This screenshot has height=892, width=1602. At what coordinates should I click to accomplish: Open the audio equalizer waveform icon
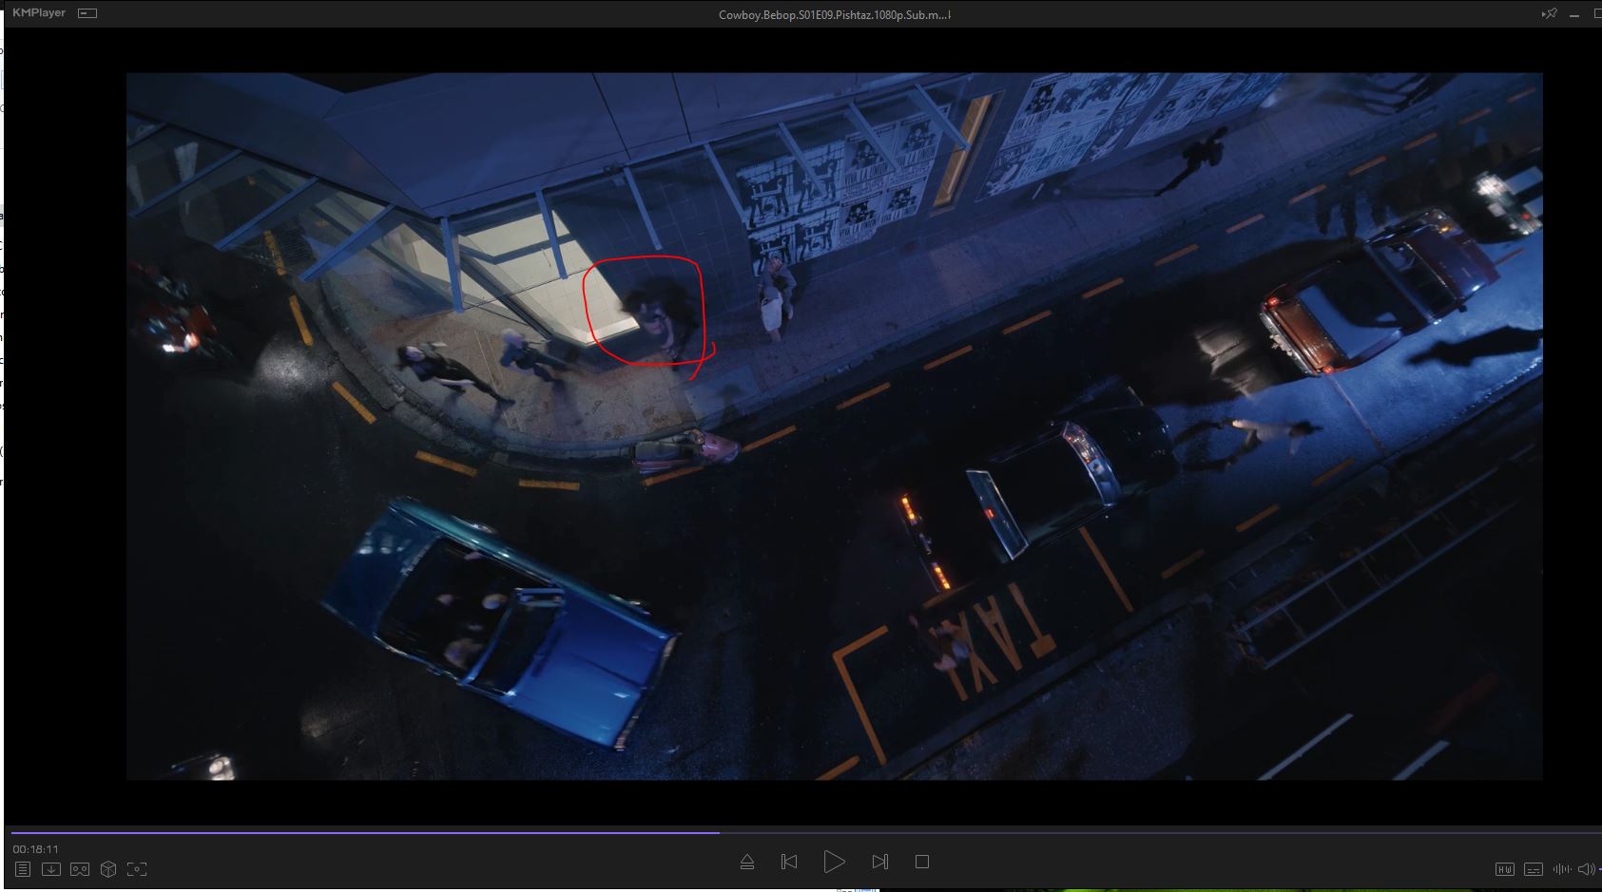[x=1561, y=869]
